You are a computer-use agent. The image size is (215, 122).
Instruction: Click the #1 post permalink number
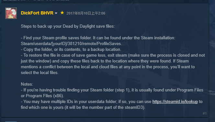pyautogui.click(x=204, y=113)
